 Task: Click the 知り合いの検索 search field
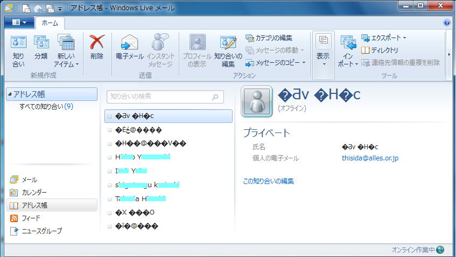(165, 97)
